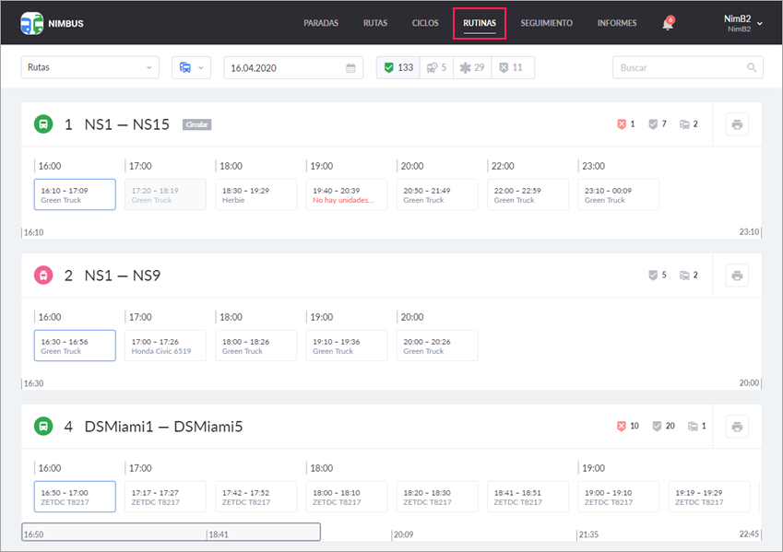Click green bus icon for route 1
Viewport: 783px width, 552px height.
tap(43, 124)
